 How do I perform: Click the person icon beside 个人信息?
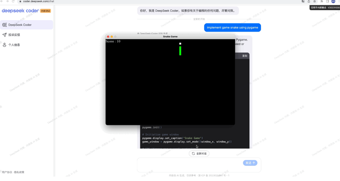[x=4, y=45]
